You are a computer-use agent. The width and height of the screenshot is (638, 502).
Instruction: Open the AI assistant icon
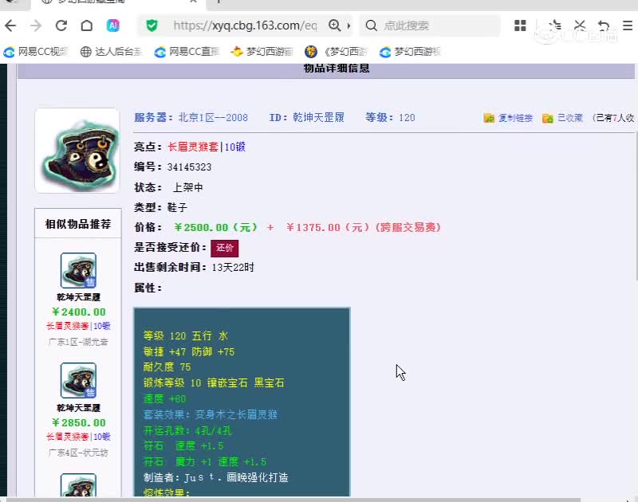tap(112, 26)
